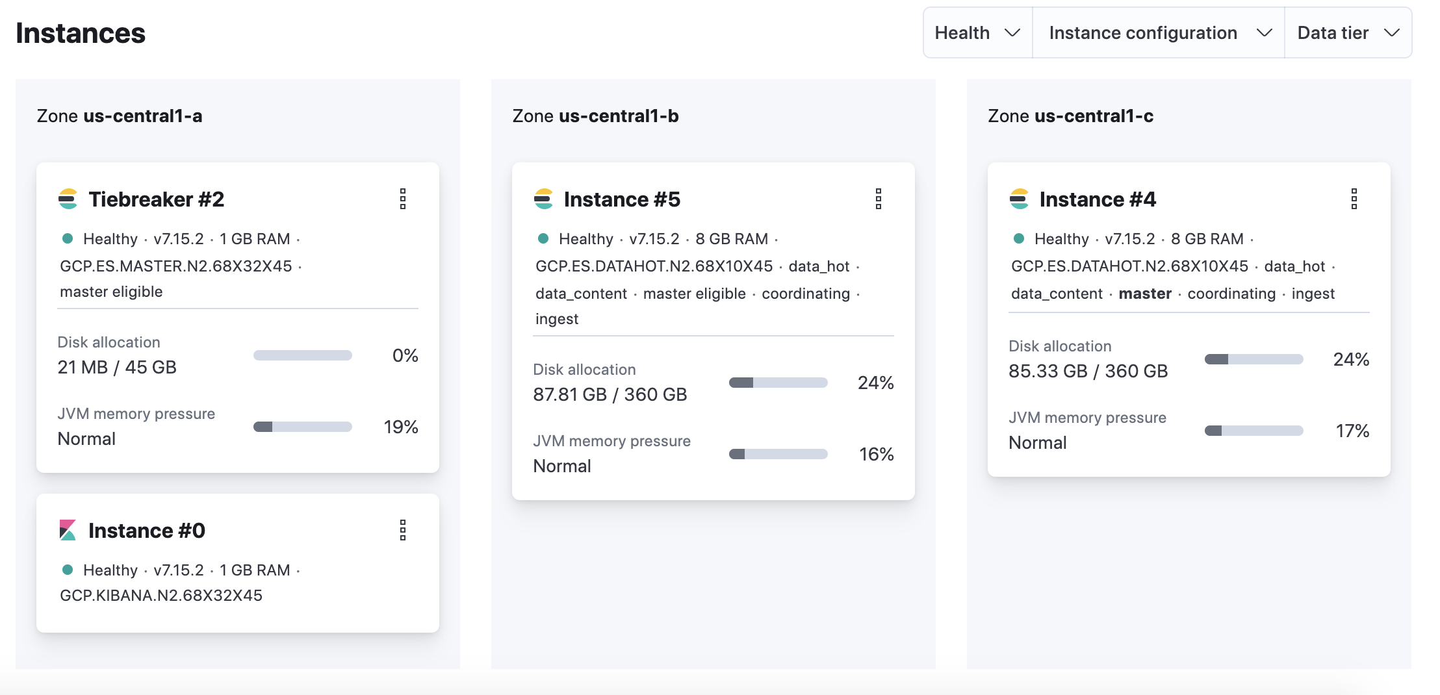Click the Instance #0 title
Image resolution: width=1440 pixels, height=695 pixels.
coord(147,530)
